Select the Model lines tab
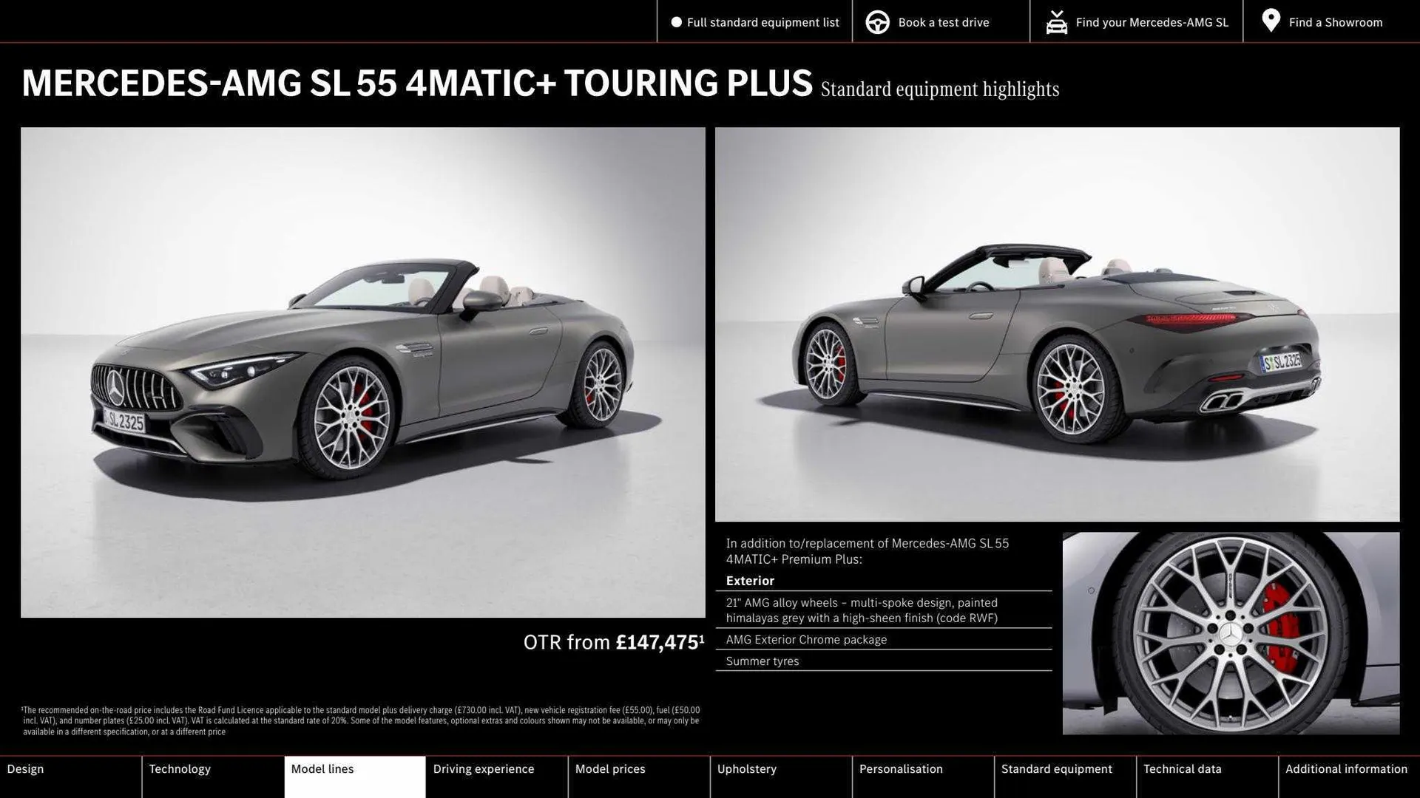This screenshot has height=798, width=1420. [x=322, y=768]
